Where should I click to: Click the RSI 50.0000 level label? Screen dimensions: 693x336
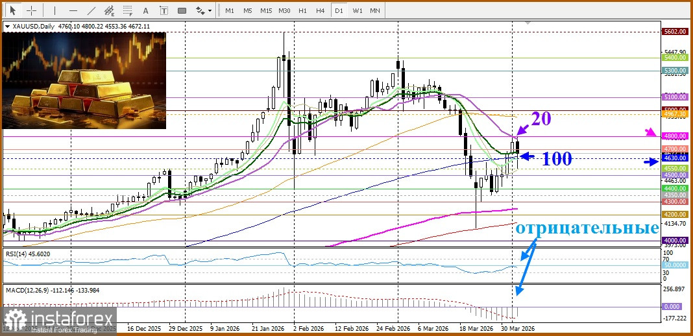[x=675, y=265]
